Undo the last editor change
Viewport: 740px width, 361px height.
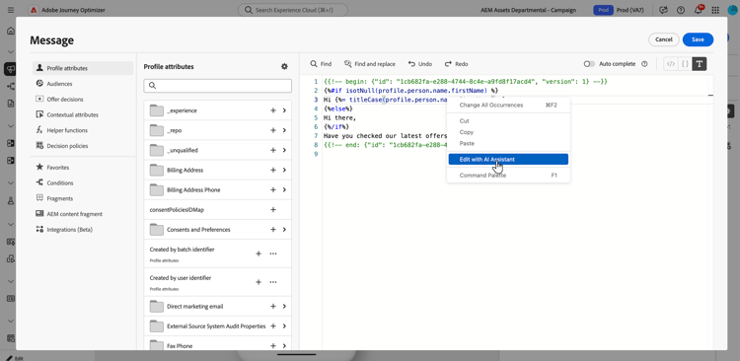pyautogui.click(x=420, y=64)
